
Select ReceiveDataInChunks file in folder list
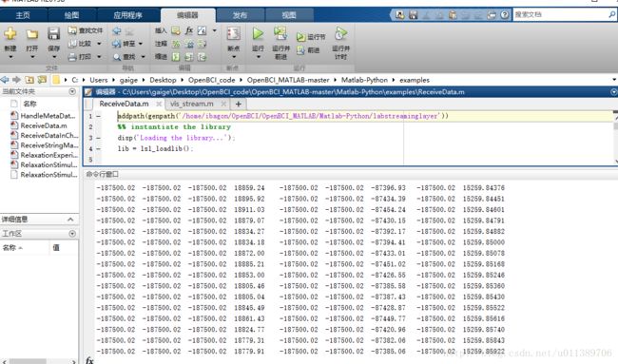(x=45, y=135)
